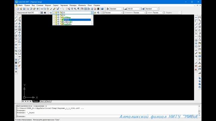The image size is (216, 121).
Task: Open the Файл menu
Action: click(20, 5)
